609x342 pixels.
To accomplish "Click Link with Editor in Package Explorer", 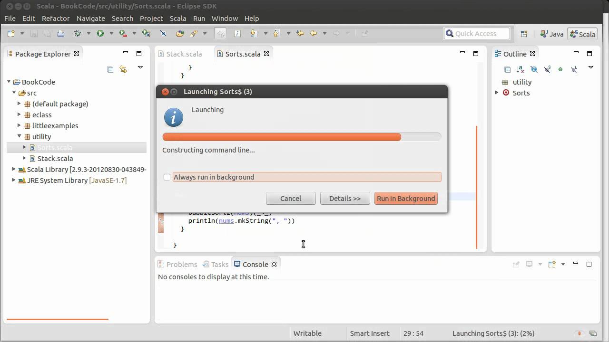I will 123,69.
